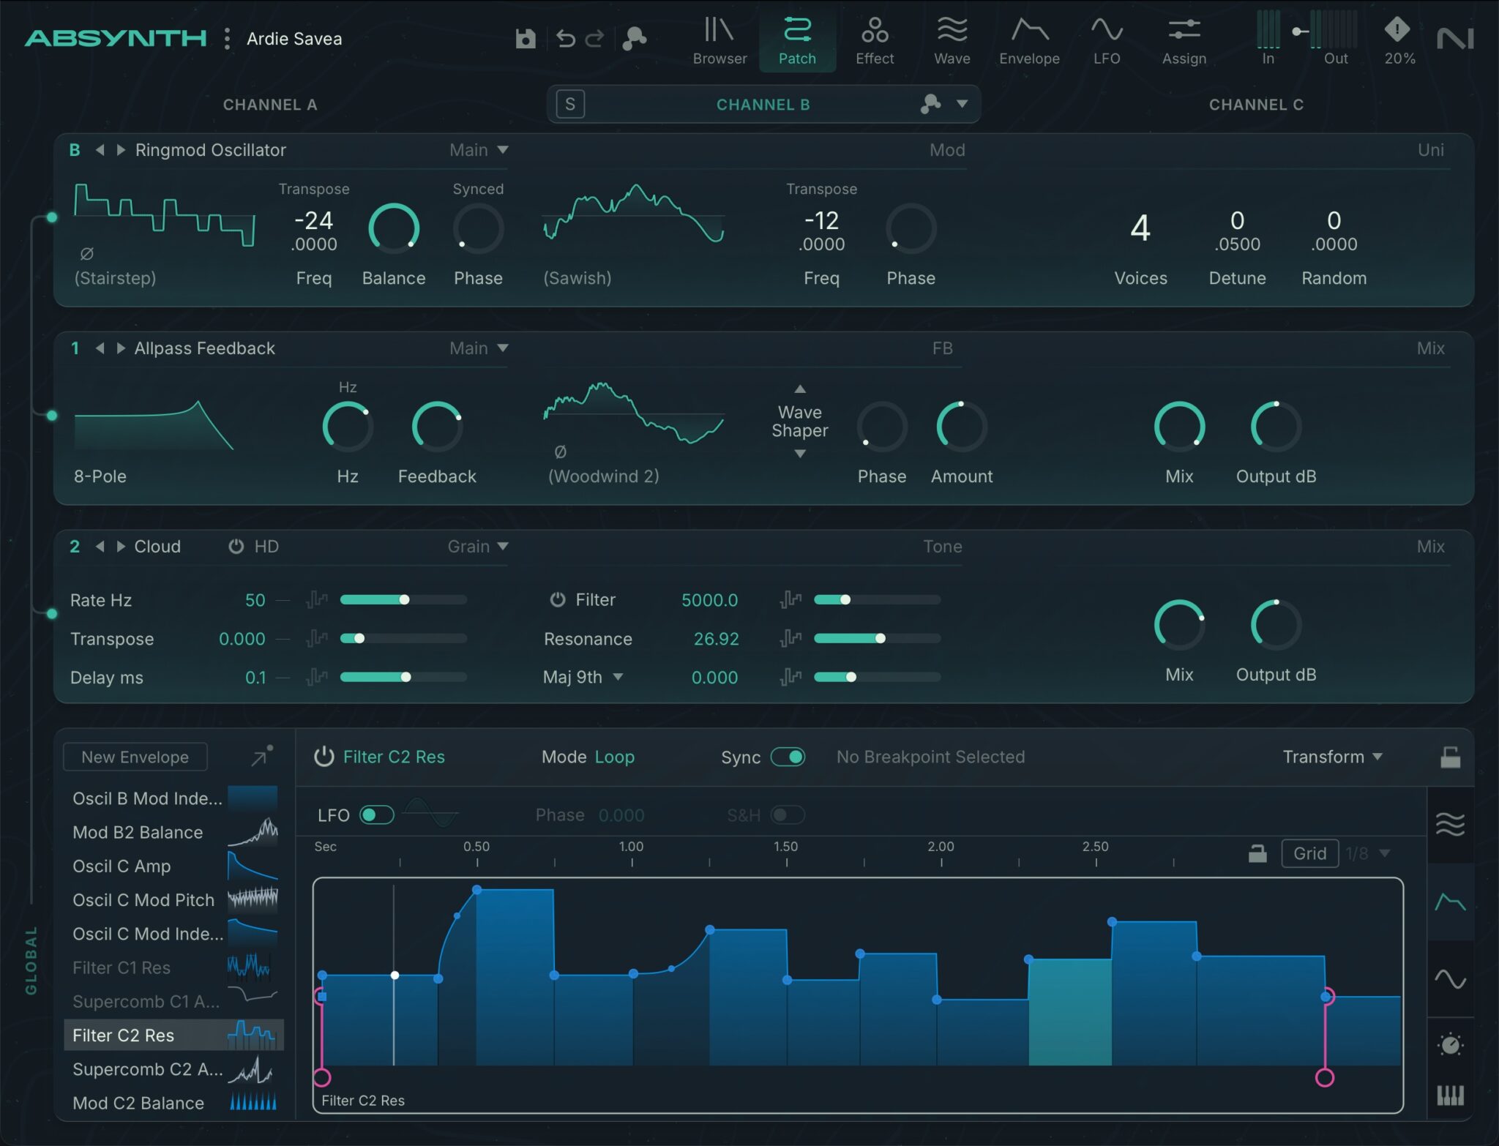Select the sine LFO icon in right sidebar

1450,978
